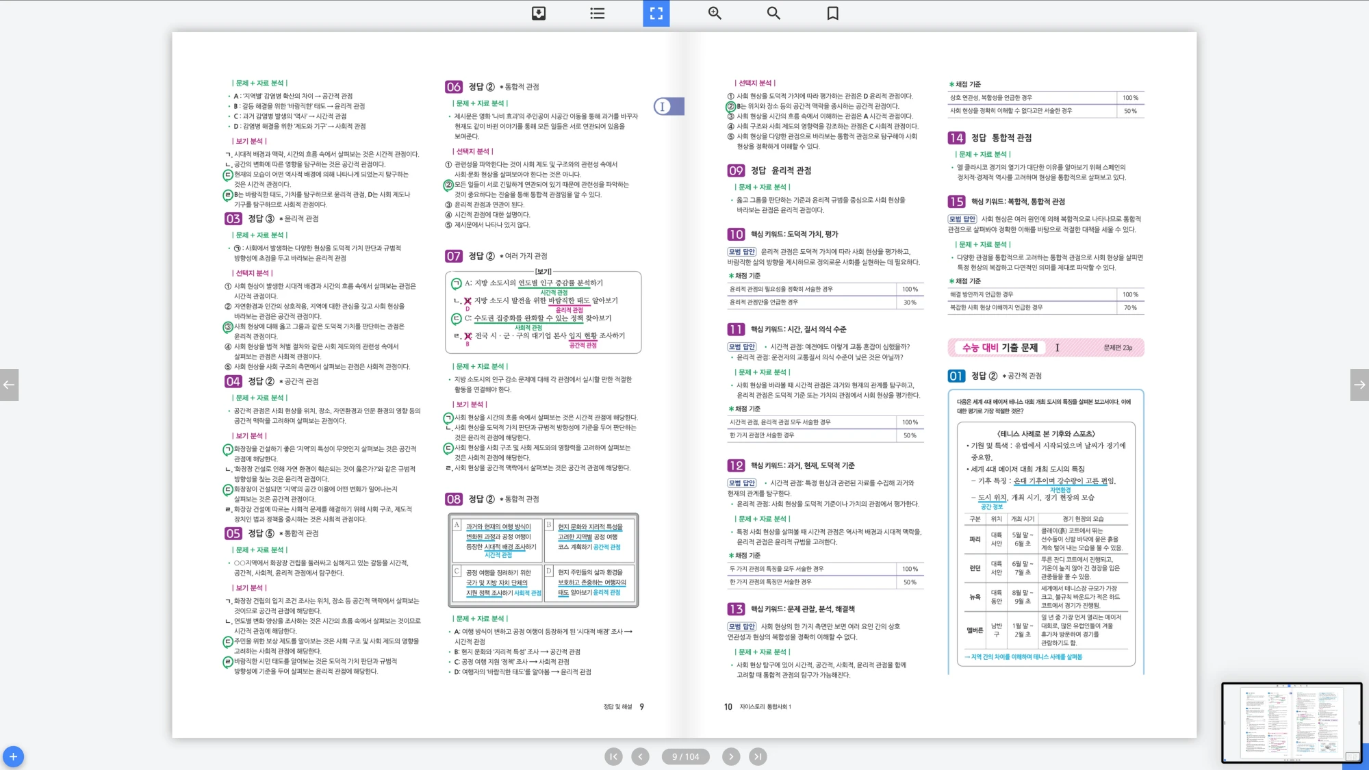Jump to the first page
1369x770 pixels.
pyautogui.click(x=613, y=756)
